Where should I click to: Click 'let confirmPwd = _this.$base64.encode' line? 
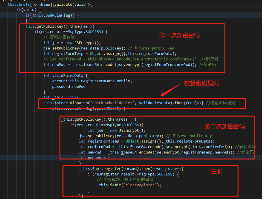pos(156,147)
